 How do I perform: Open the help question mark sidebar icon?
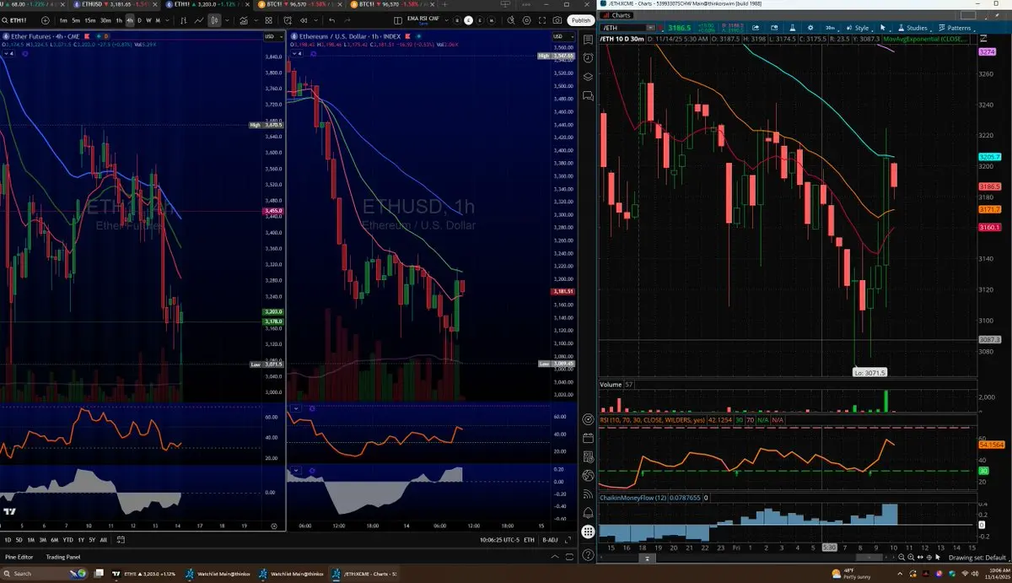pyautogui.click(x=588, y=554)
